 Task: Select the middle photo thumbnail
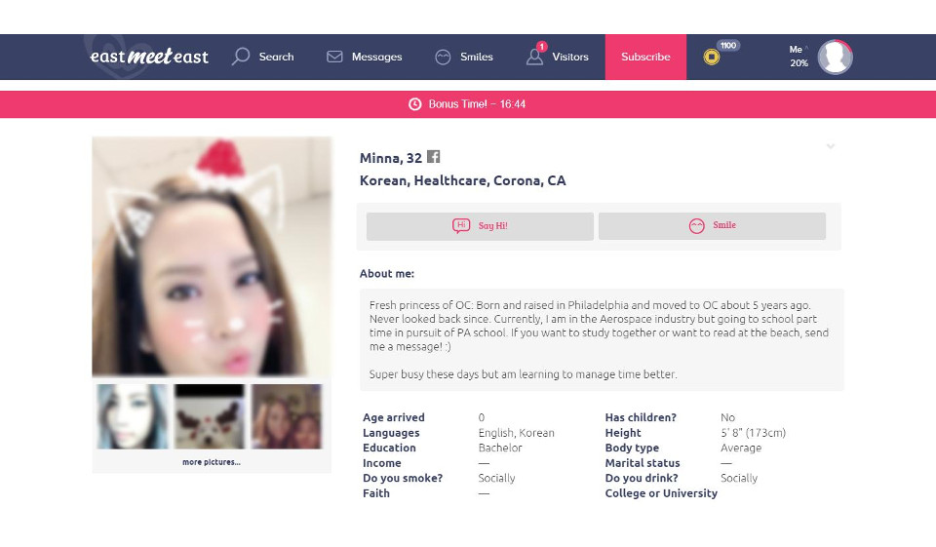(210, 416)
